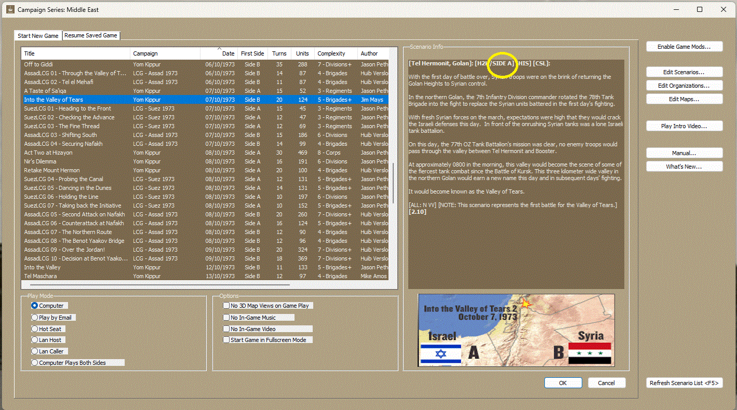The height and width of the screenshot is (410, 737).
Task: Select the 'Nir's Dilemma' scenario
Action: click(205, 161)
